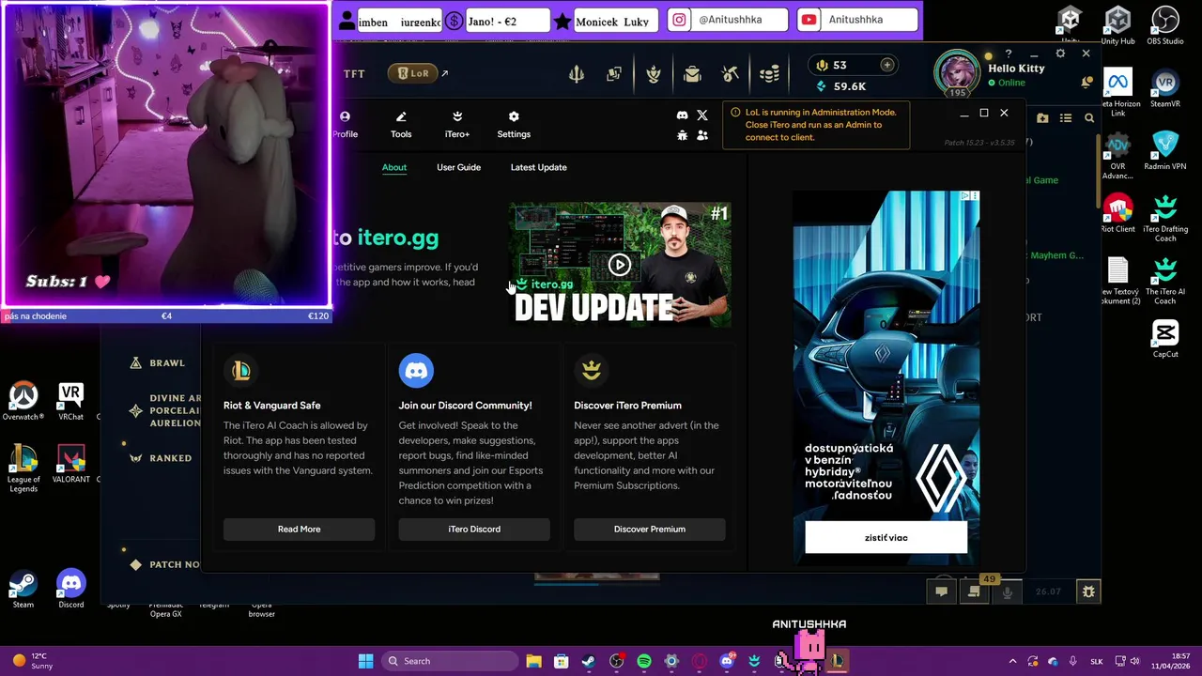Open VALORANT desktop shortcut
Image resolution: width=1202 pixels, height=676 pixels.
(71, 465)
